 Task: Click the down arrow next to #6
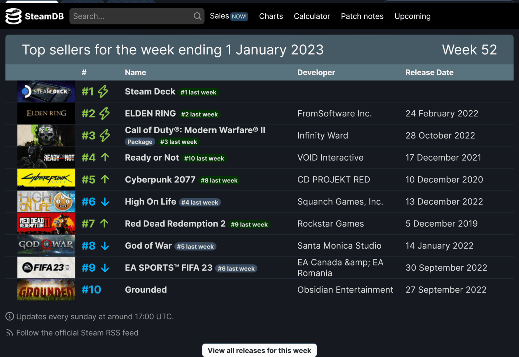[x=105, y=202]
